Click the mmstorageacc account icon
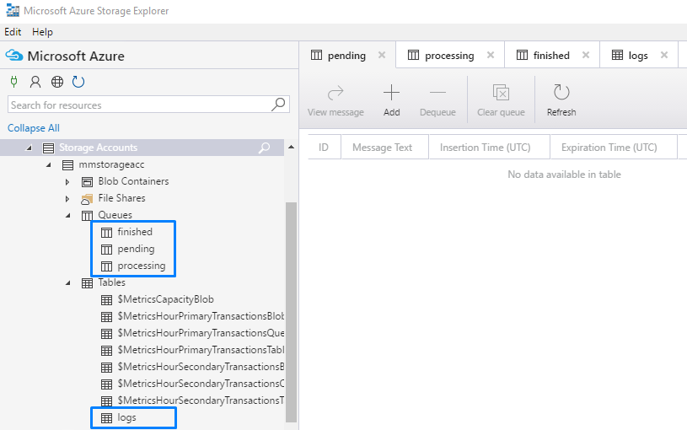Viewport: 687px width, 430px height. [x=67, y=165]
